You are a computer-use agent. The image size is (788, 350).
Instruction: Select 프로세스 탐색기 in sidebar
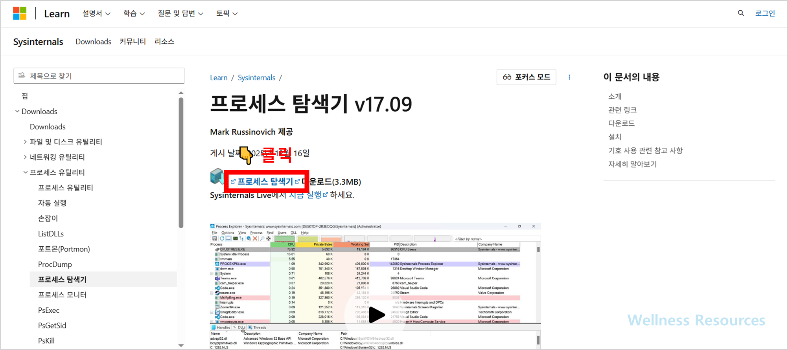[x=103, y=279]
